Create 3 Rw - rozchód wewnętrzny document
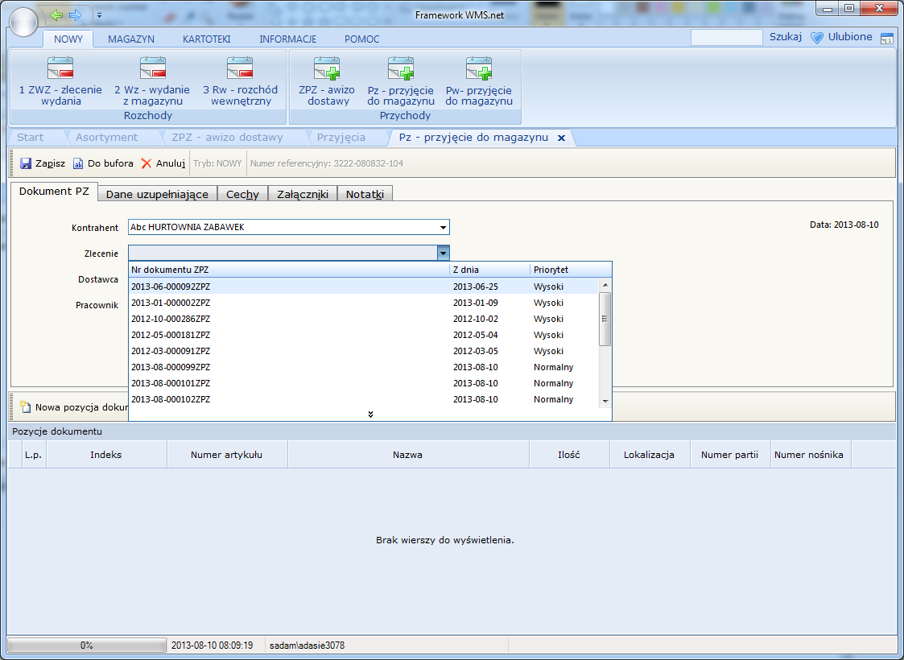This screenshot has height=660, width=904. click(240, 81)
